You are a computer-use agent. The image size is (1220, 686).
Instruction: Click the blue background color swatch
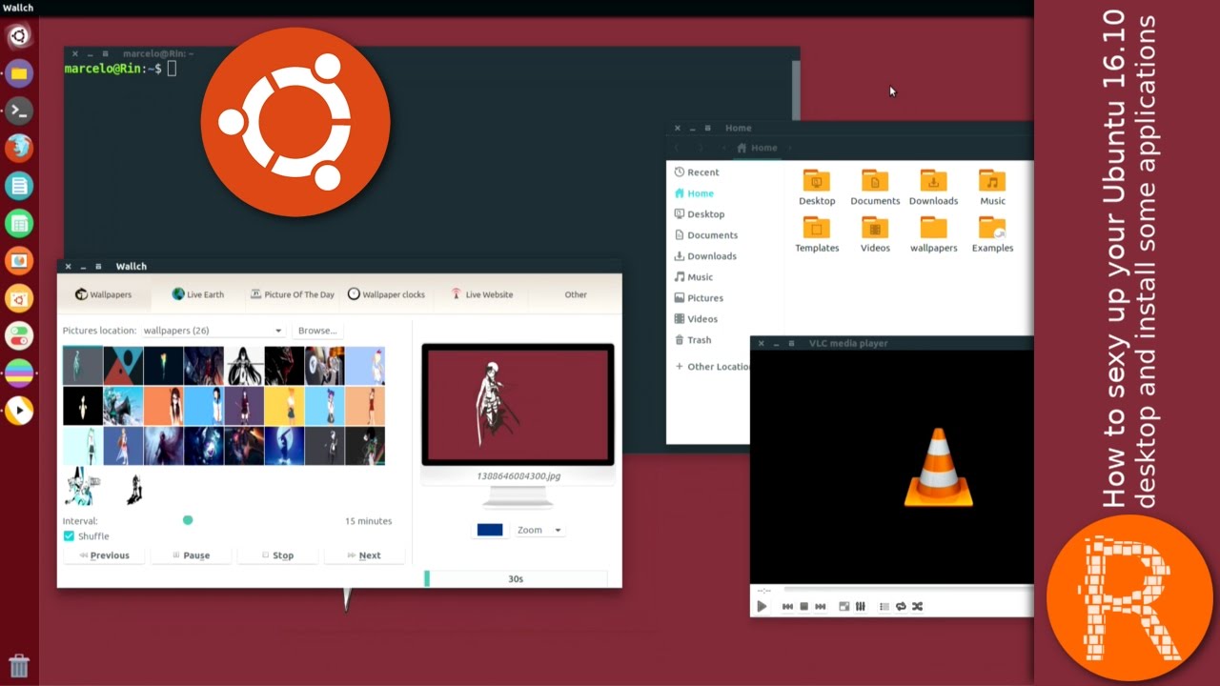(x=490, y=530)
